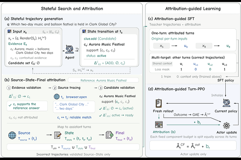Click 'Actor update only' caption
The image size is (241, 160).
(x=193, y=154)
